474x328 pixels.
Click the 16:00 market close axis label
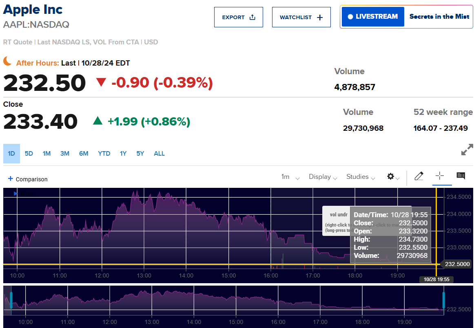pyautogui.click(x=270, y=275)
